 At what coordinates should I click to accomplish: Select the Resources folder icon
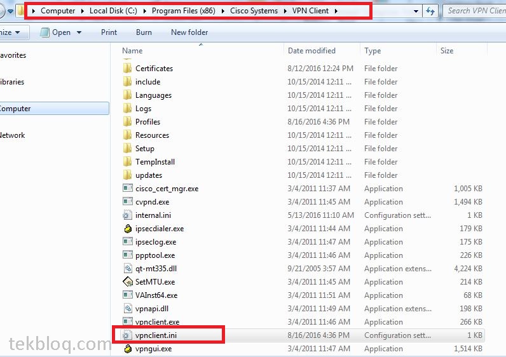pos(128,135)
